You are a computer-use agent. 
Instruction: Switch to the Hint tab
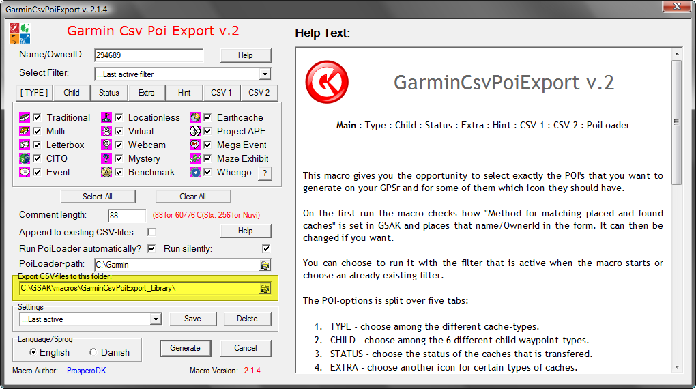(184, 93)
